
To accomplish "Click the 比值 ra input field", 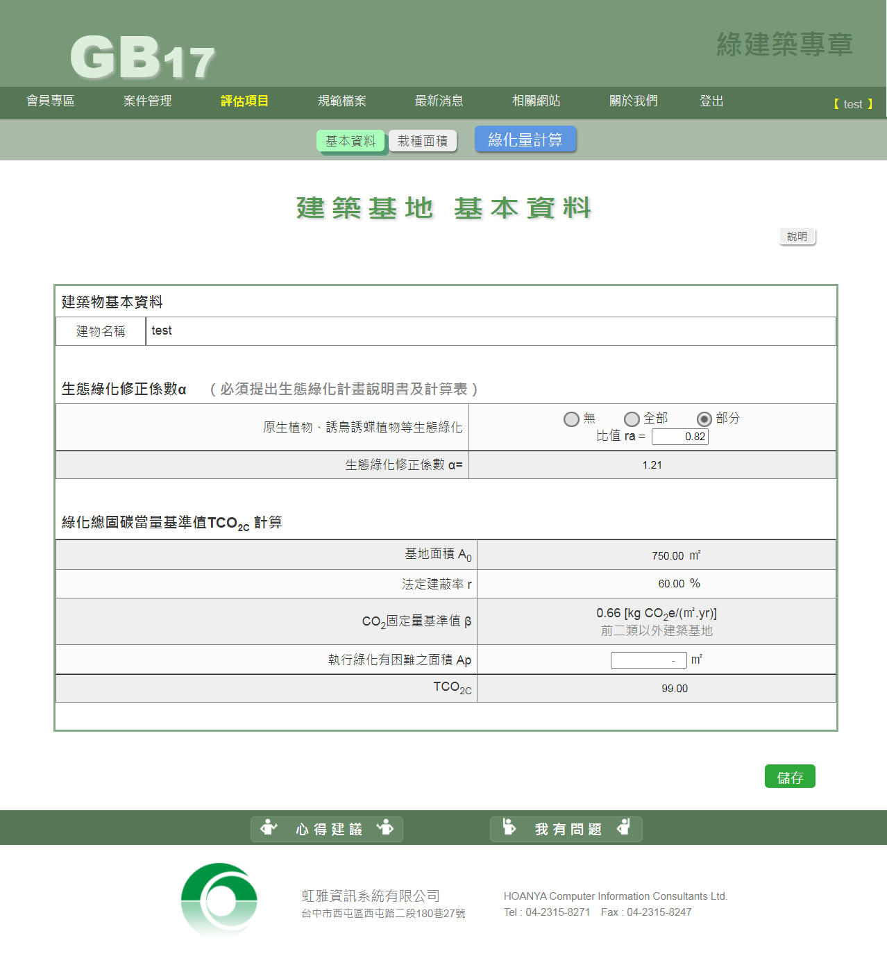I will tap(679, 437).
